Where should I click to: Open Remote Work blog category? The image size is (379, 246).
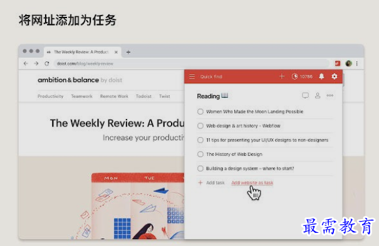point(114,96)
